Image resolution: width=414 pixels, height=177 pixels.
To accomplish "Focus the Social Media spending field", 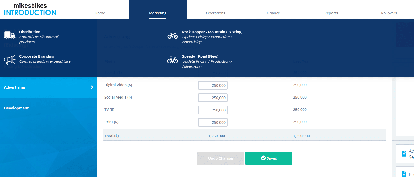I will [213, 98].
